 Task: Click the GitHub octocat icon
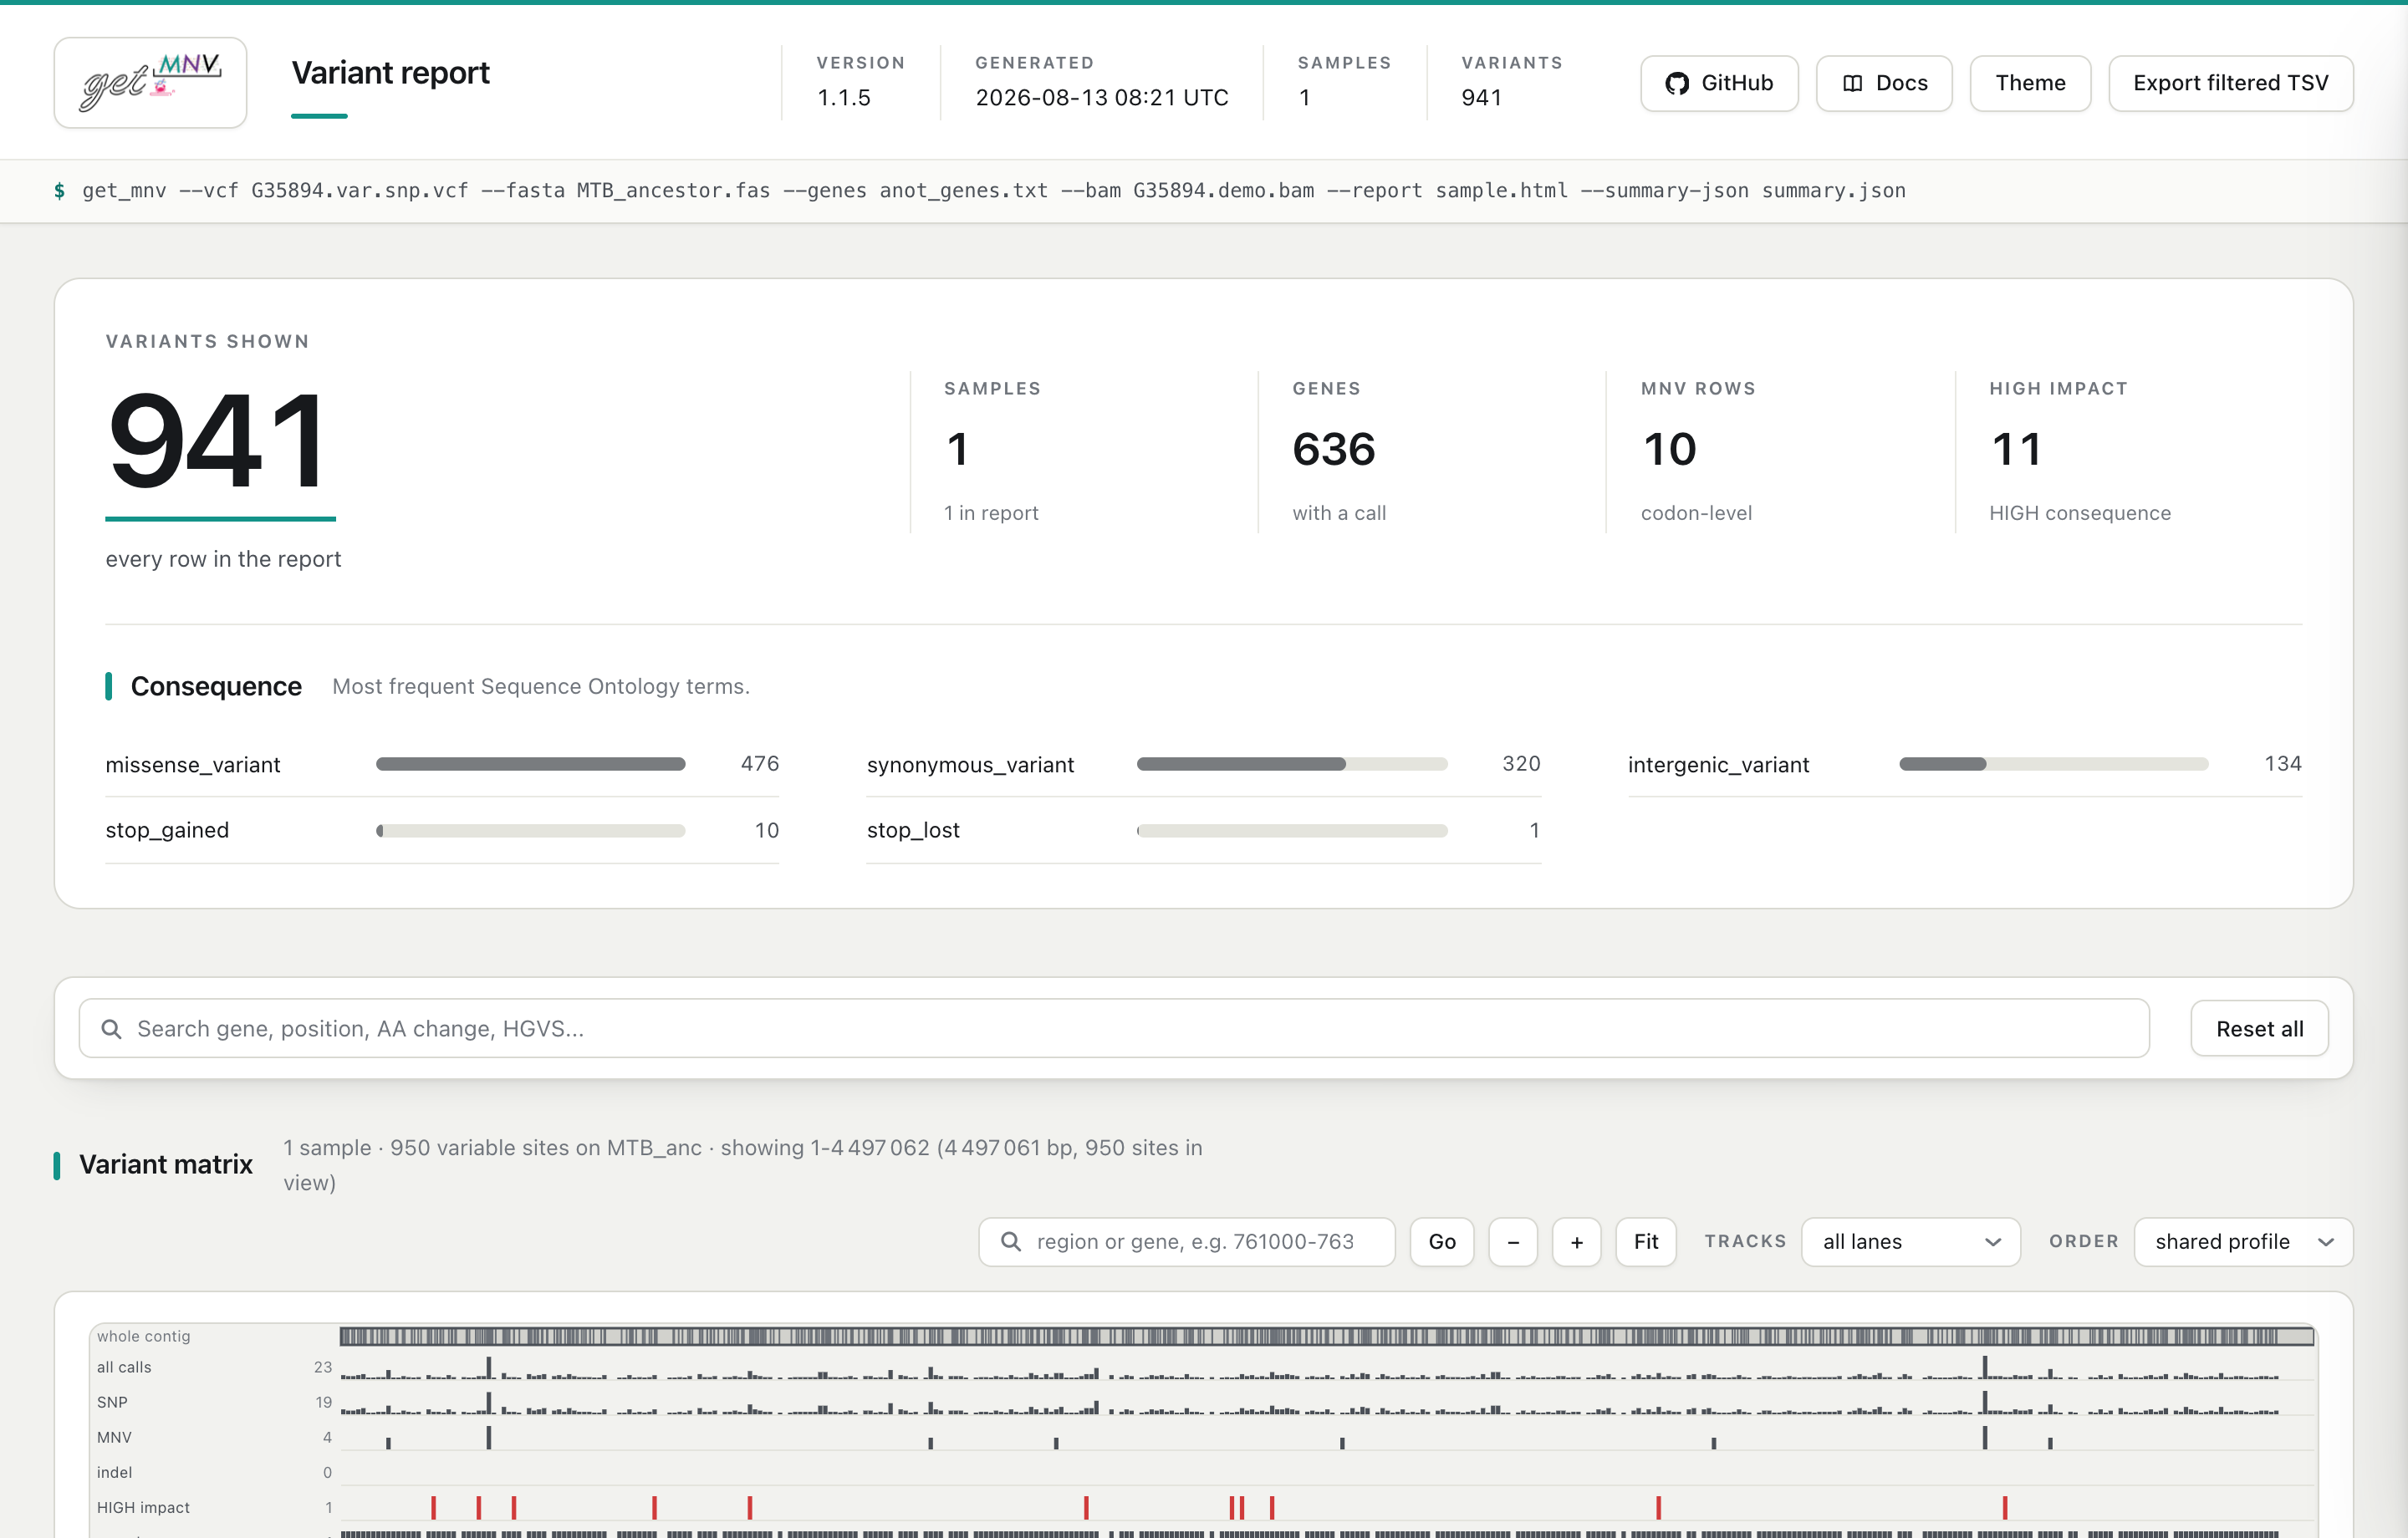coord(1677,83)
